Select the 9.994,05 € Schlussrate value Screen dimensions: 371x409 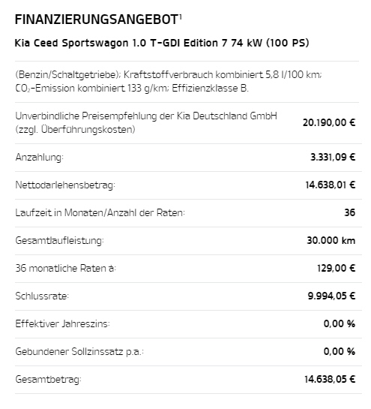331,296
